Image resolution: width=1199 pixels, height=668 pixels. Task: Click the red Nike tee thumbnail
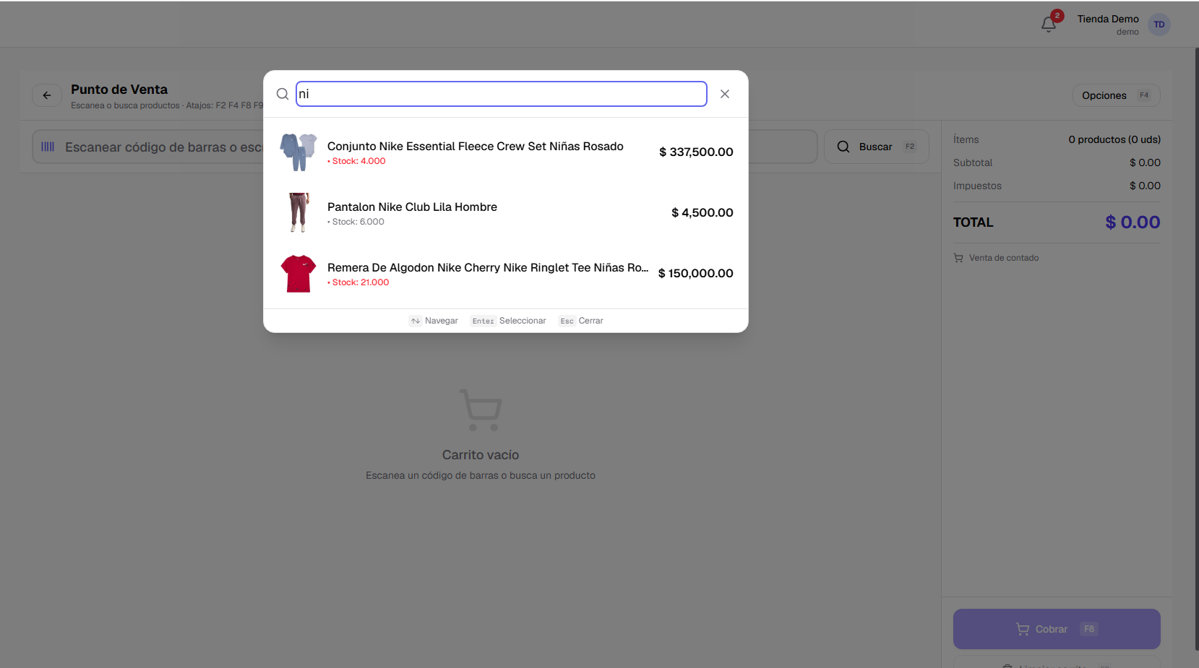click(298, 274)
